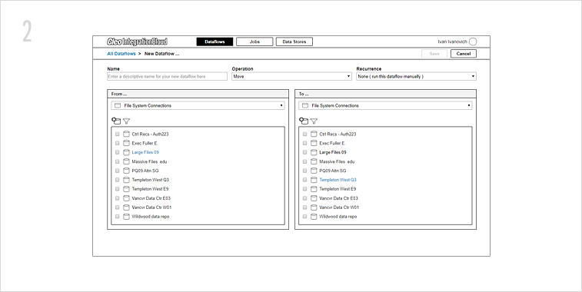
Task: Click Wildwood data repo text in To list
Action: pos(338,216)
